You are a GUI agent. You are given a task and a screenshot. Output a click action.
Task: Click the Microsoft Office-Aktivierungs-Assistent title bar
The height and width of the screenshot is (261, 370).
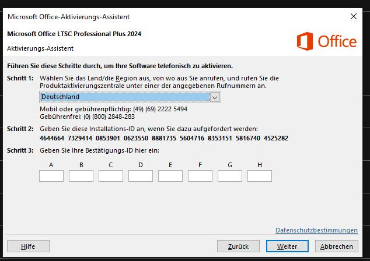[x=146, y=16]
